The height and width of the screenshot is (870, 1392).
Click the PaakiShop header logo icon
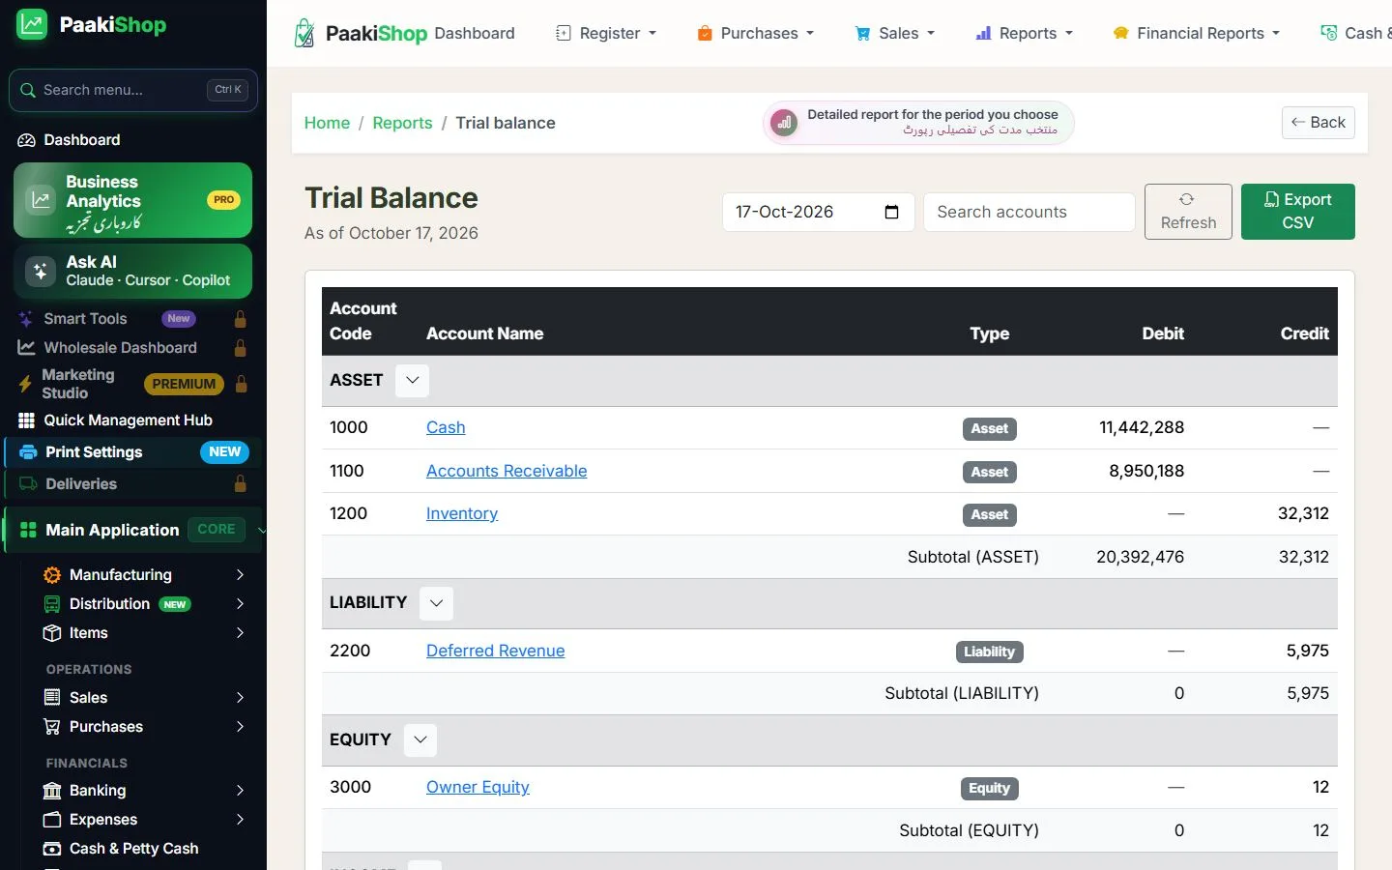[x=304, y=33]
